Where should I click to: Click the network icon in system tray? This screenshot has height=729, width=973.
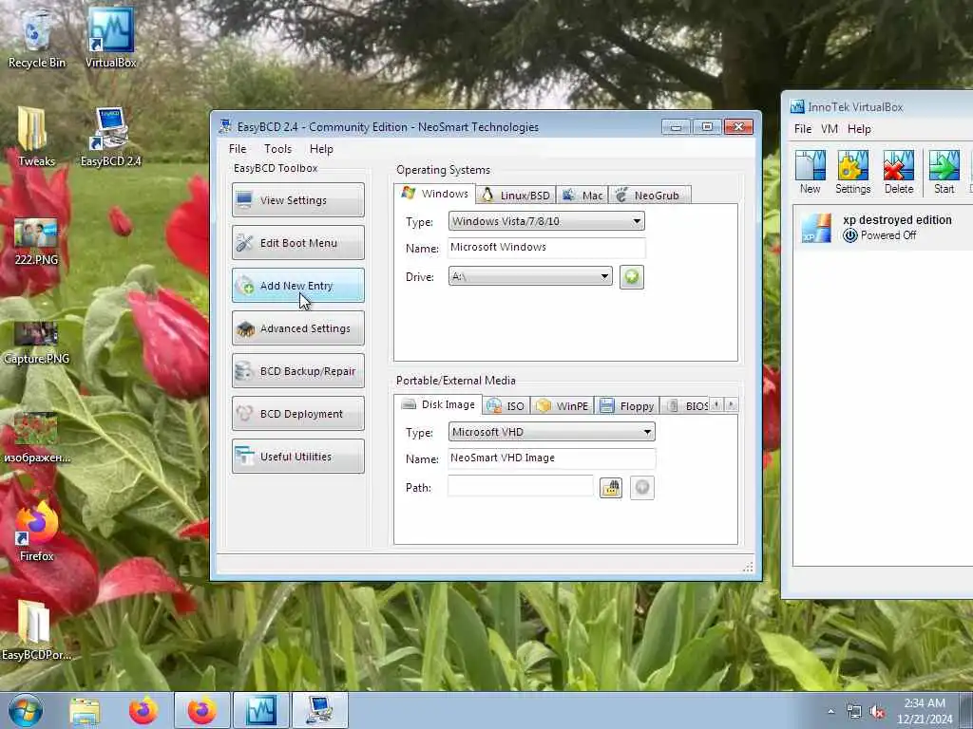click(854, 712)
